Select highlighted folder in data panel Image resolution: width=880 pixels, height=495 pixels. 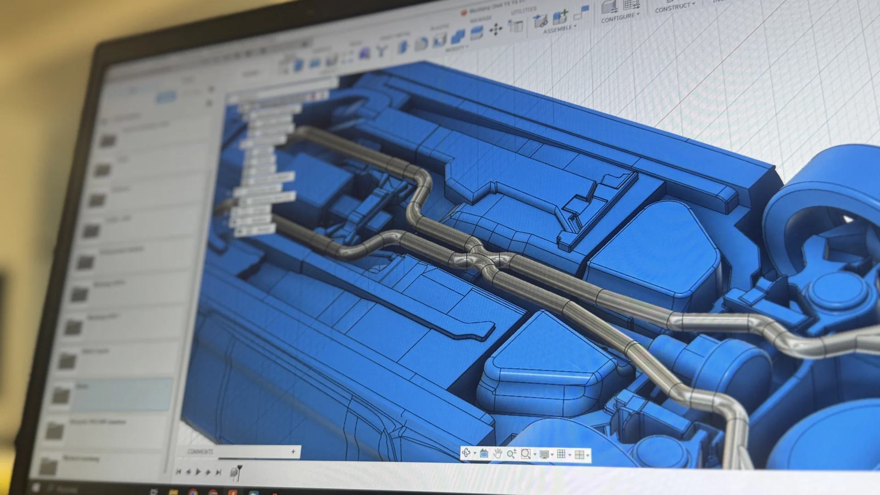pos(115,394)
